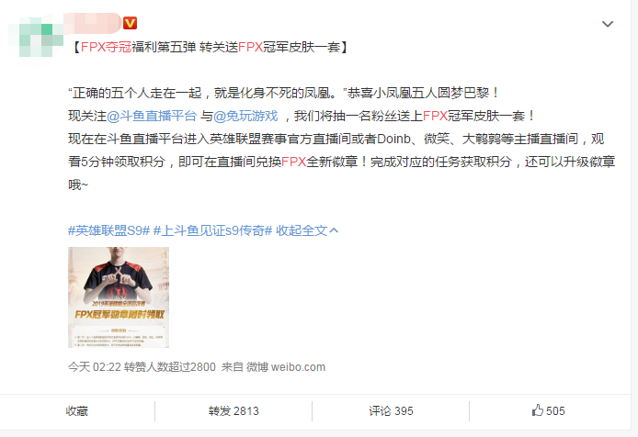Open the blurred username profile link
The image size is (638, 437).
click(x=93, y=23)
